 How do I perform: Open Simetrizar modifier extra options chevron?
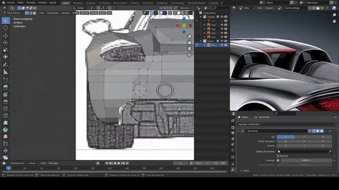tap(326, 131)
